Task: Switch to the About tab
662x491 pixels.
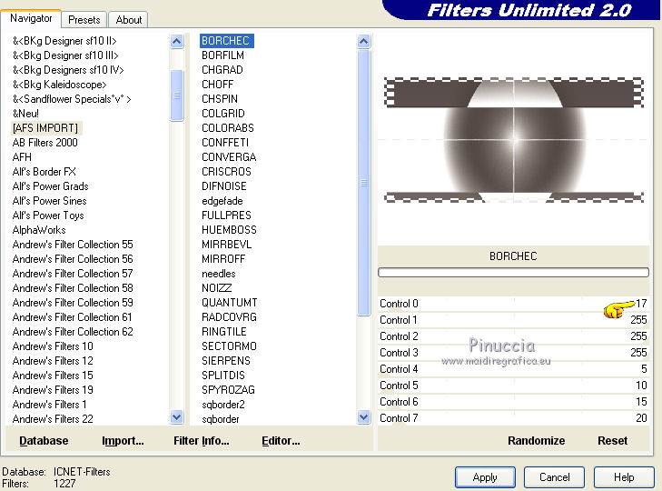Action: tap(128, 19)
